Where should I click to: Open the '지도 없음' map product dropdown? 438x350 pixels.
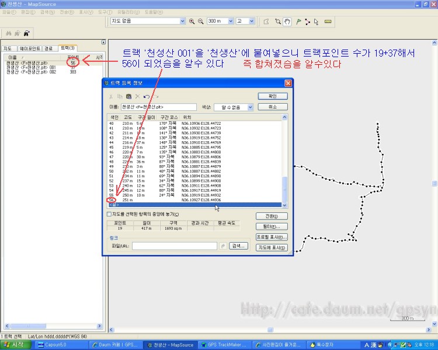coord(182,21)
